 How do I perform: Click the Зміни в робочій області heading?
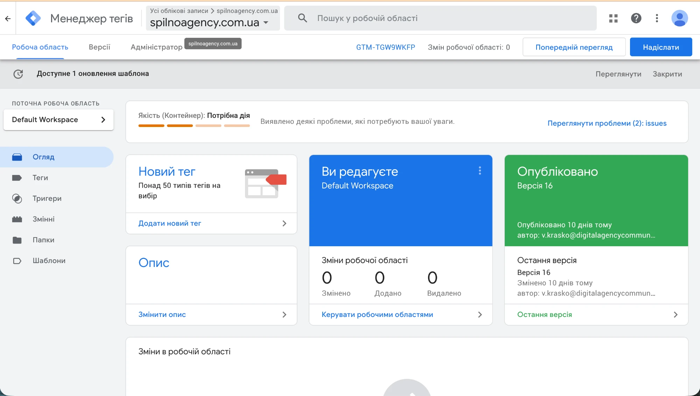click(184, 352)
